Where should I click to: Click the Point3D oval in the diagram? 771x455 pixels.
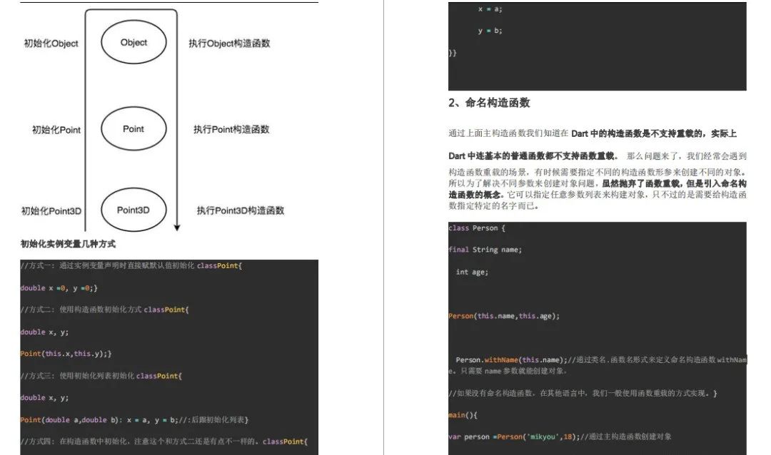[x=133, y=210]
